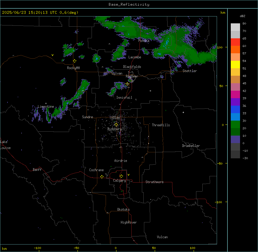Click the Banff label

pos(37,170)
